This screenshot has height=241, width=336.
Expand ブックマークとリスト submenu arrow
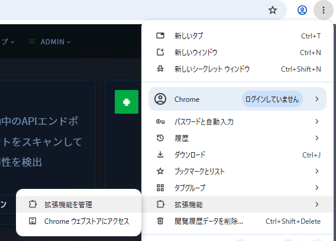click(317, 171)
